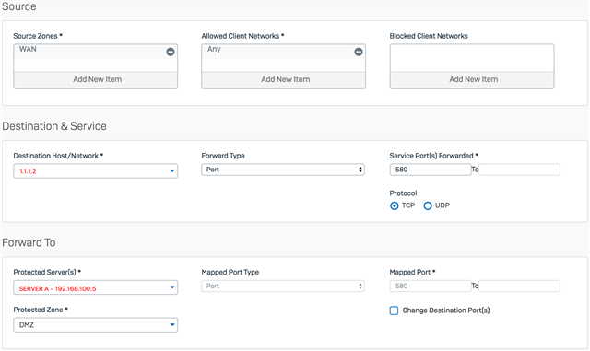Remove Any from Allowed Client Networks
The image size is (590, 351).
(x=359, y=52)
